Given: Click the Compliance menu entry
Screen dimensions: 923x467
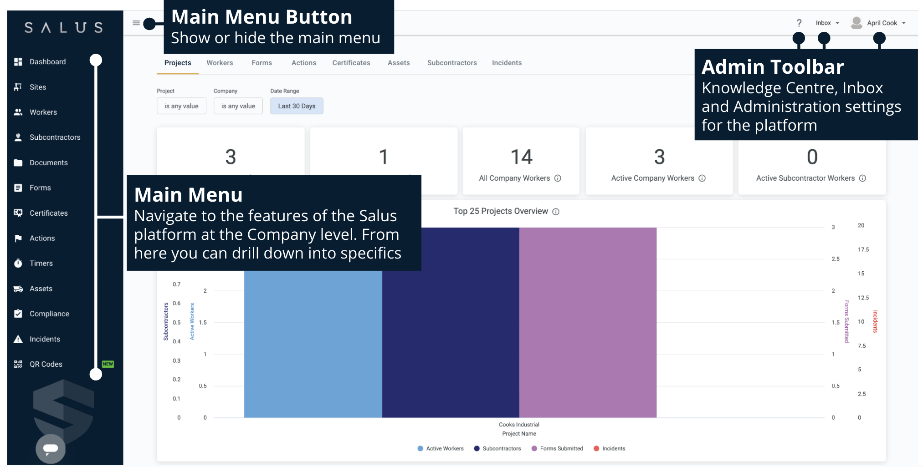Looking at the screenshot, I should click(x=49, y=314).
